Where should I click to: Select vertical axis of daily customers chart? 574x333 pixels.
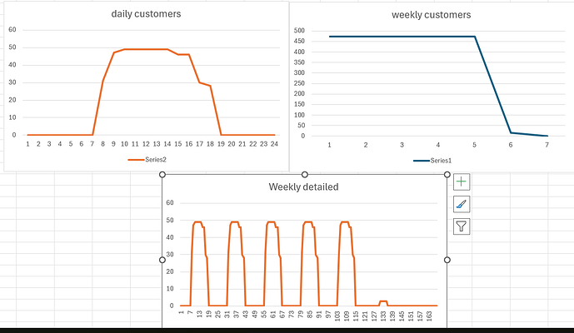click(12, 82)
